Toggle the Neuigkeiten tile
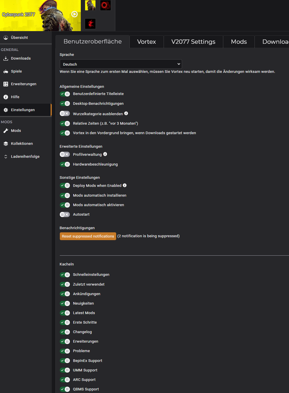The width and height of the screenshot is (289, 393). (65, 303)
